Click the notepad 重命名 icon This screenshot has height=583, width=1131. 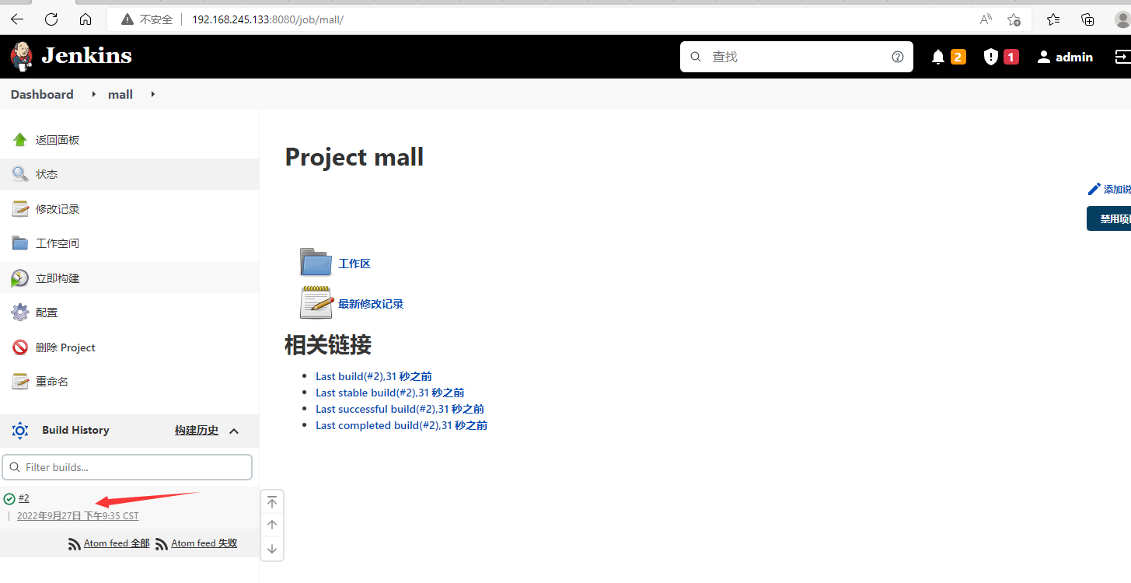coord(20,382)
